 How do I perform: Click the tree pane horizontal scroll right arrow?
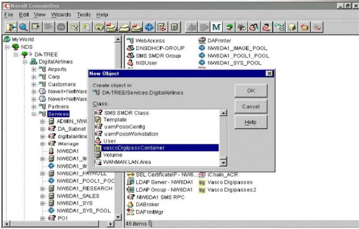point(111,224)
